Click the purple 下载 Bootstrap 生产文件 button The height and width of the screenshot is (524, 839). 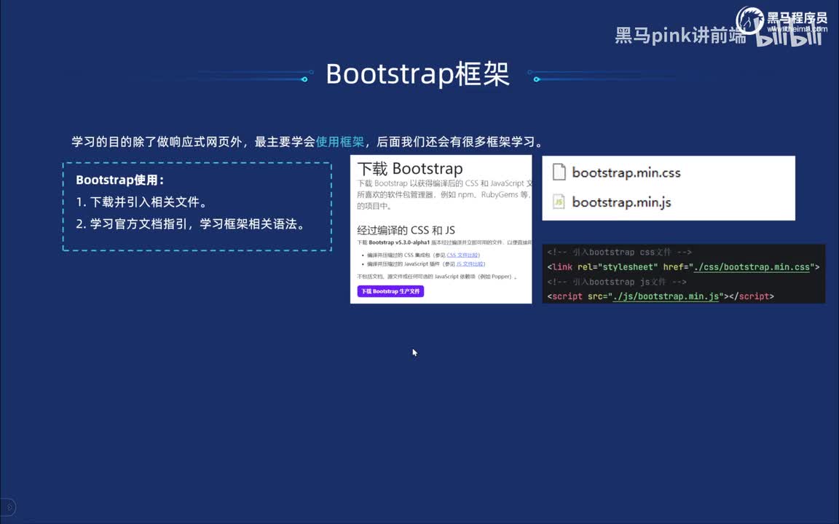[x=390, y=291]
